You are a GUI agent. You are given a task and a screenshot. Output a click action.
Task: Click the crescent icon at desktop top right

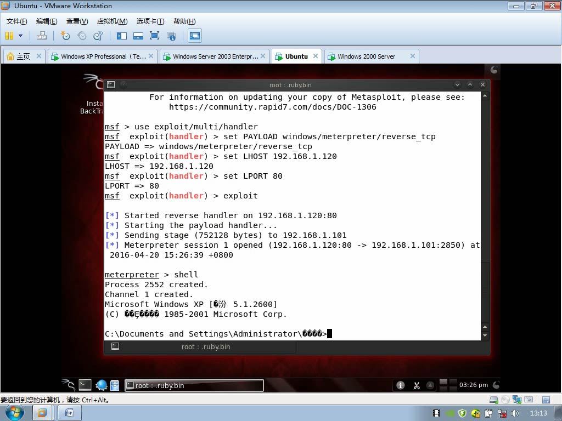493,70
